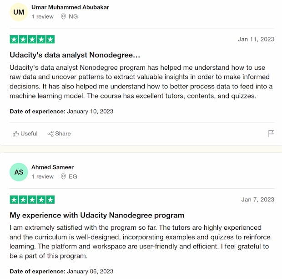282x279 pixels.
Task: Open Umar Muhammed Abubakar's profile
Action: click(x=70, y=7)
